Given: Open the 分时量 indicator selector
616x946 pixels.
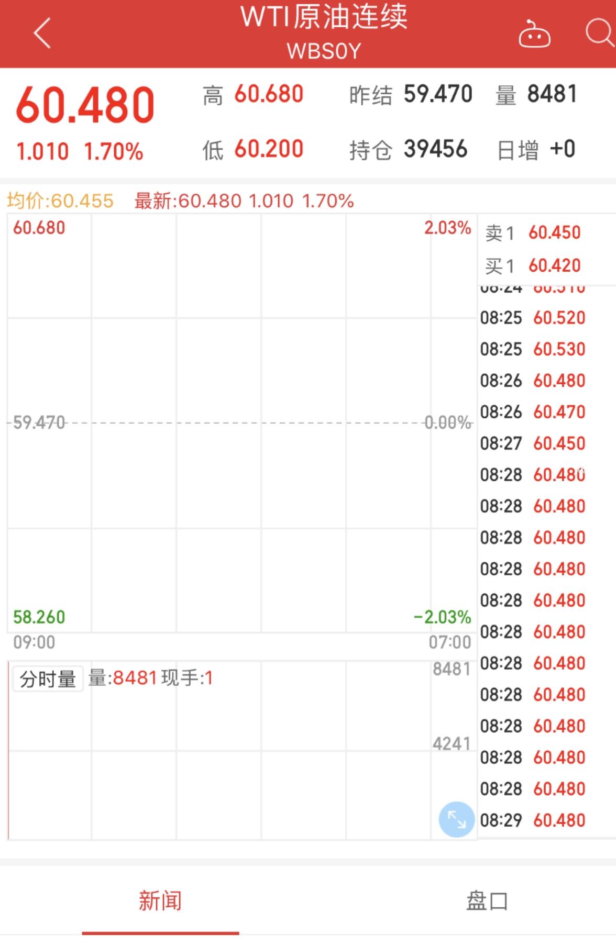Looking at the screenshot, I should 48,679.
